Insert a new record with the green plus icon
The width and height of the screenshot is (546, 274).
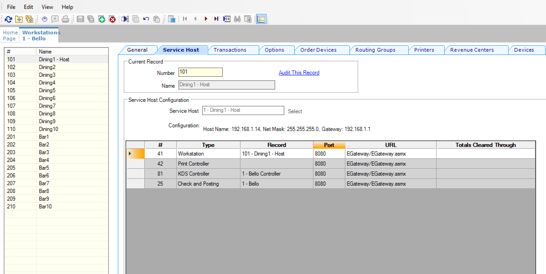click(x=102, y=19)
